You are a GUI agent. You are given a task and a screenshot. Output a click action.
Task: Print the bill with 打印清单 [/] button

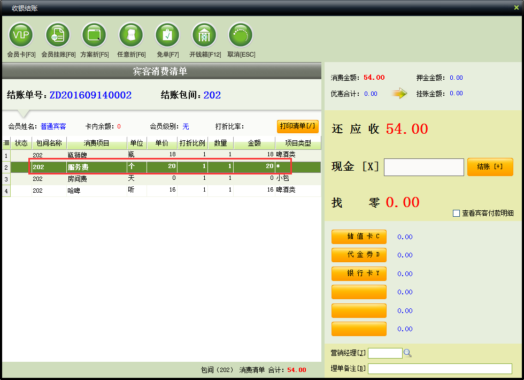[297, 126]
